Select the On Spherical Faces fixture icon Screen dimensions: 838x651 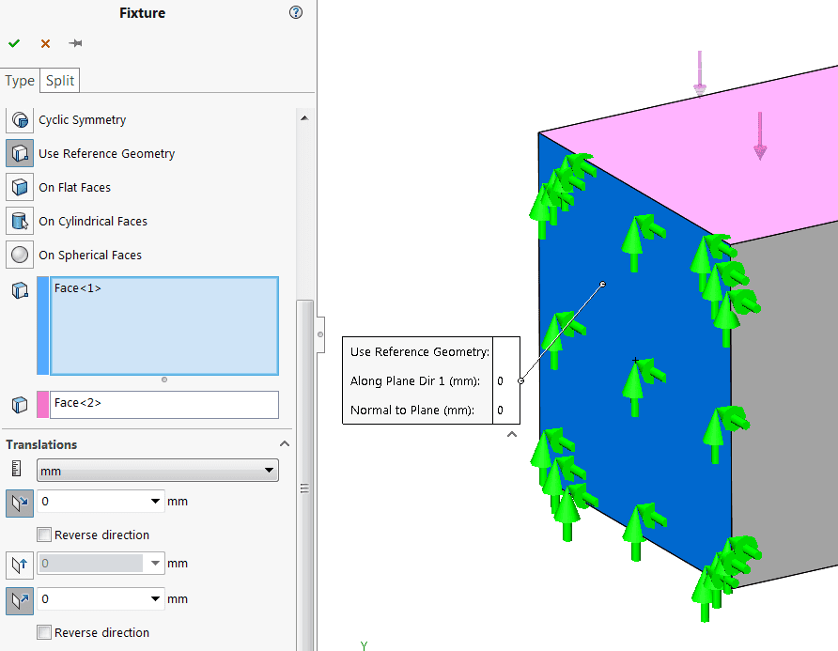click(x=20, y=255)
